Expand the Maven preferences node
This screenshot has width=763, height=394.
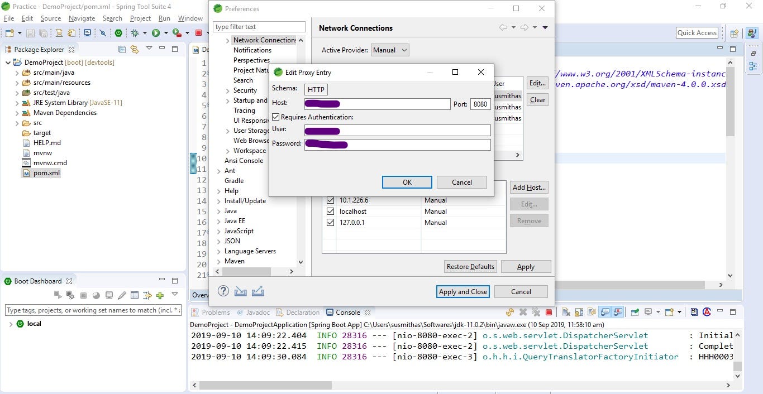coord(219,261)
